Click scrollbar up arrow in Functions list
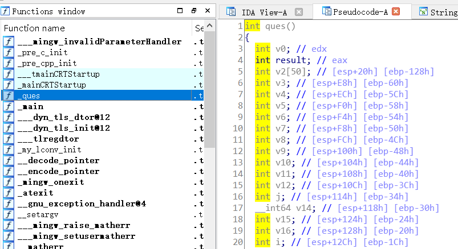The height and width of the screenshot is (249, 458). coord(210,26)
